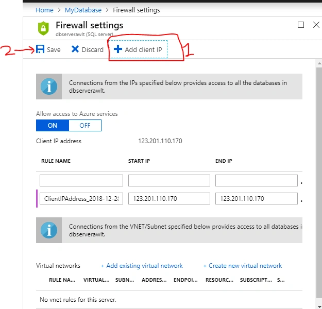Click END IP column header

point(224,161)
